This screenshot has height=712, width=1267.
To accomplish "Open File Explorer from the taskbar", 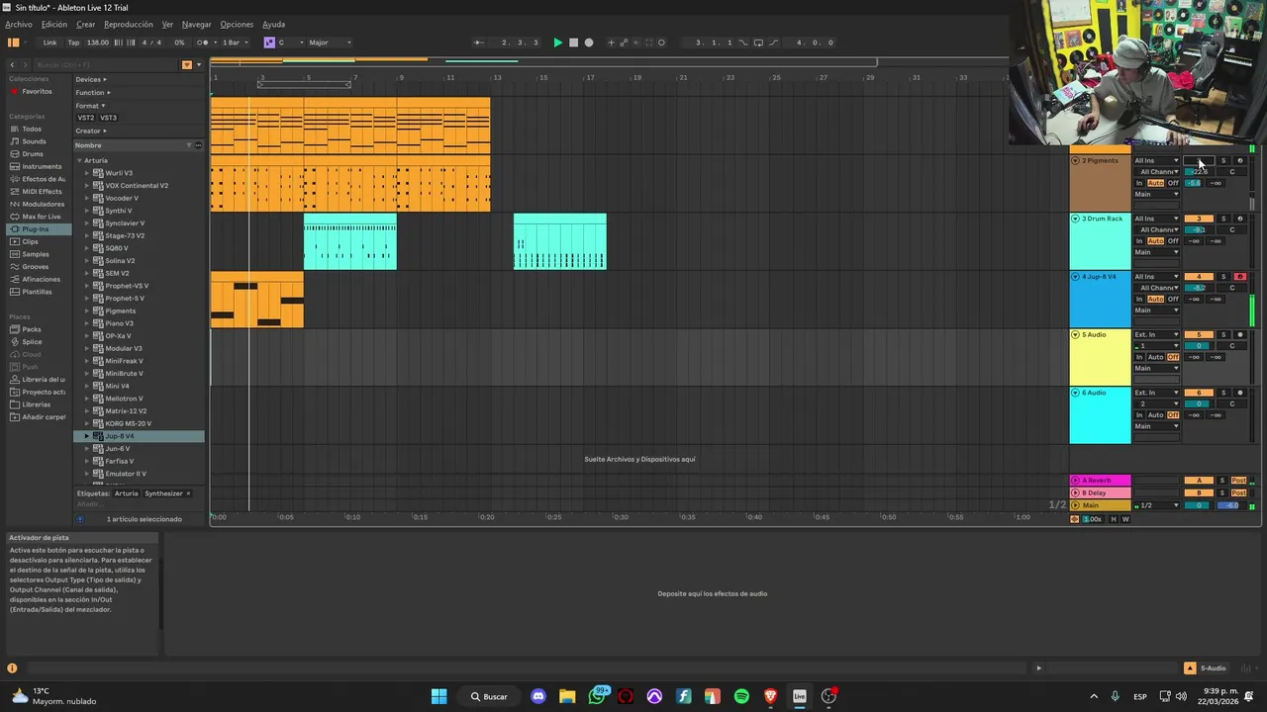I will click(x=567, y=696).
